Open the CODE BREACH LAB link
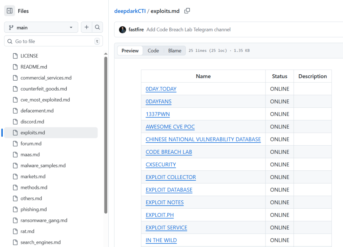Viewport: 343px width, 247px height. [x=169, y=152]
